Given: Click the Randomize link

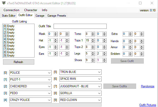Looking at the screenshot, I should coord(148,86).
